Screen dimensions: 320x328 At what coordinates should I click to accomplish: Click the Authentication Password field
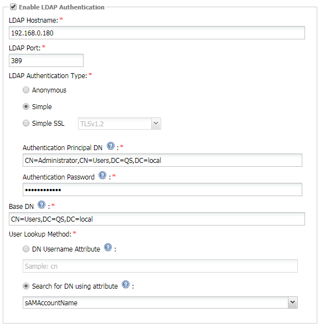coord(162,189)
